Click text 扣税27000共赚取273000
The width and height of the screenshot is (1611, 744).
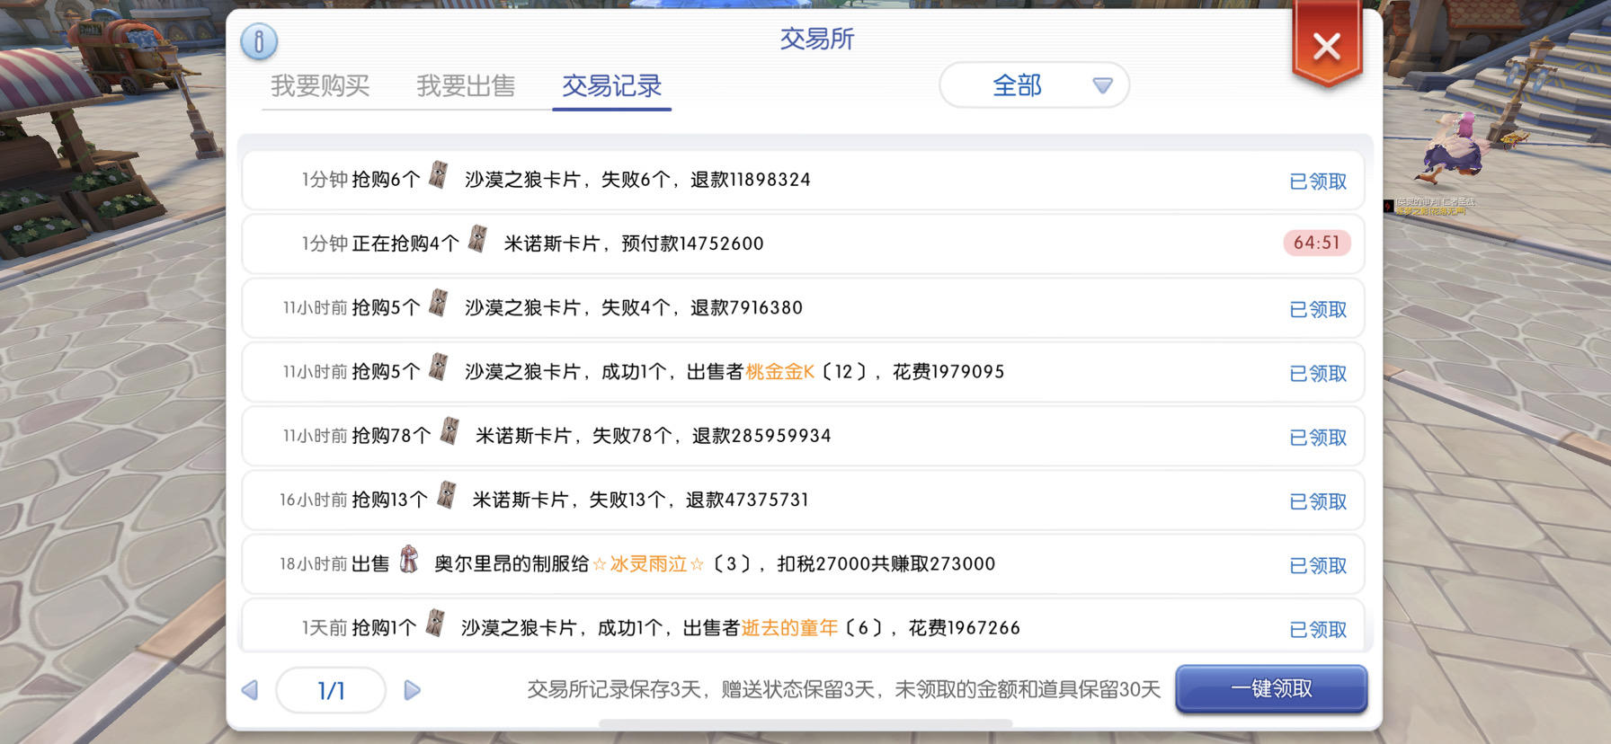point(886,564)
